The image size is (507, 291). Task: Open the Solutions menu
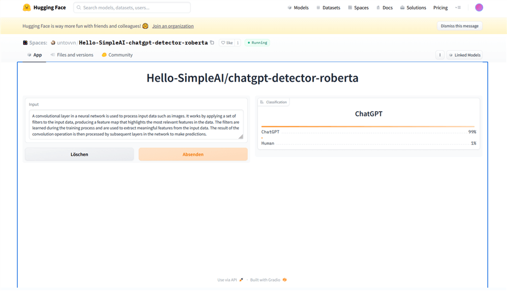tap(413, 7)
